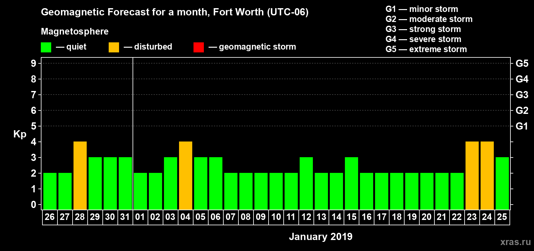The image size is (534, 251).
Task: Click the green bar for day 26
Action: pos(50,191)
